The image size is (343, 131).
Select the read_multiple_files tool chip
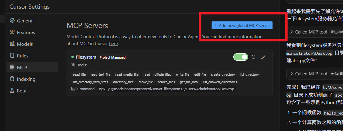point(157,74)
